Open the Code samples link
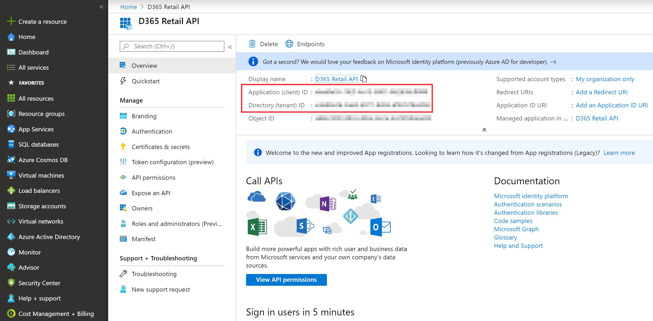Image resolution: width=653 pixels, height=321 pixels. pos(513,221)
